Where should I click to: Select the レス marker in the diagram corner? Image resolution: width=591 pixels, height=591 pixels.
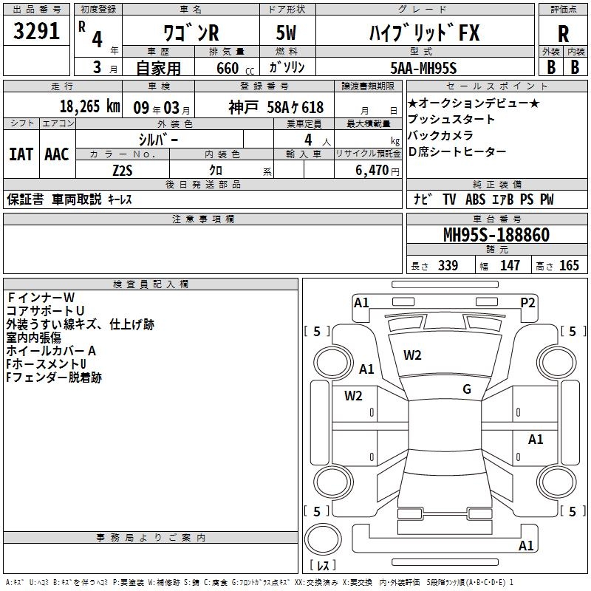322,566
